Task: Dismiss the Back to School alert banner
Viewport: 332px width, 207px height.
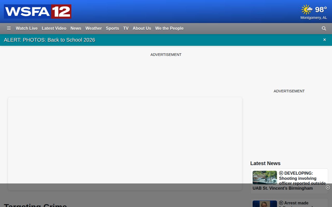Action: click(x=324, y=40)
